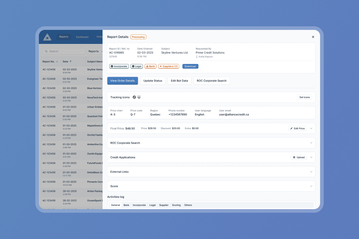This screenshot has width=359, height=239.
Task: Click the Incorporate status badge
Action: coord(119,66)
